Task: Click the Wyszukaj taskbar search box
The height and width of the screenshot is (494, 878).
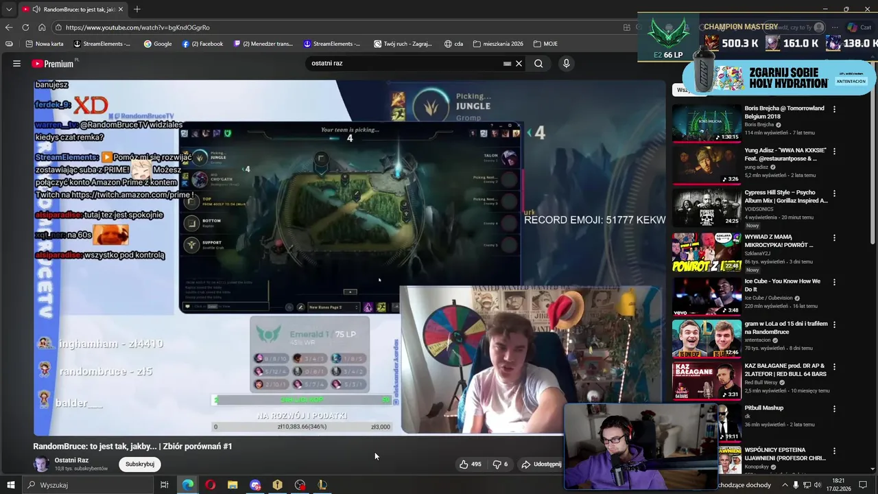Action: coord(87,485)
